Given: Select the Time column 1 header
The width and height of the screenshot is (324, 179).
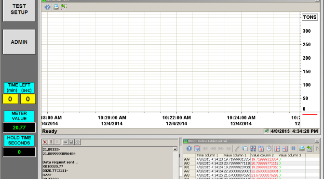Looking at the screenshot, I should click(209, 155).
